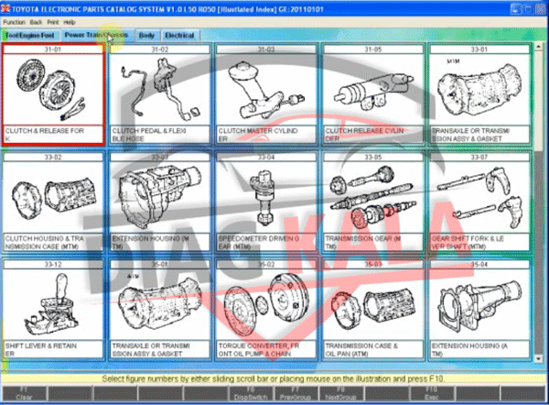This screenshot has width=549, height=405.
Task: Click the F1 Clear button
Action: pos(24,393)
